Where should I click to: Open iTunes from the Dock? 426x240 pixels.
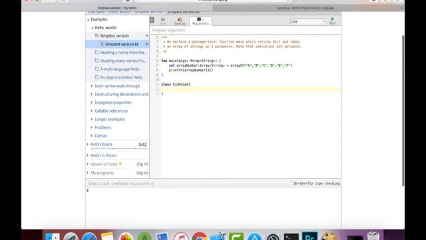[x=180, y=237]
